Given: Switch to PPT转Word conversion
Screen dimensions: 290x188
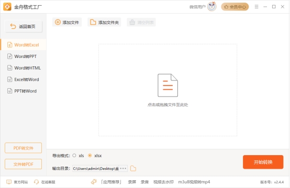Looking at the screenshot, I should coord(24,91).
